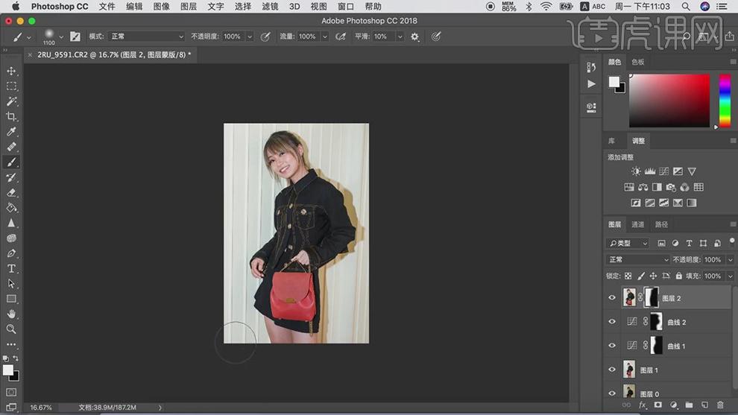Open the layer 不透明度 dropdown

coord(730,260)
